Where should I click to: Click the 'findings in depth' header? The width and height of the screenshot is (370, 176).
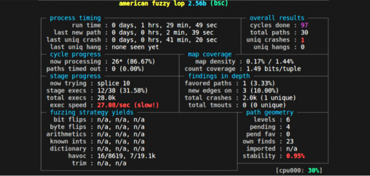[x=219, y=76]
